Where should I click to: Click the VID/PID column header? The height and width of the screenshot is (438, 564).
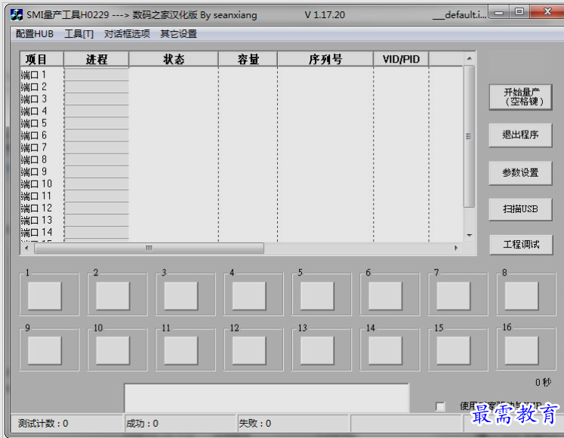pos(401,59)
